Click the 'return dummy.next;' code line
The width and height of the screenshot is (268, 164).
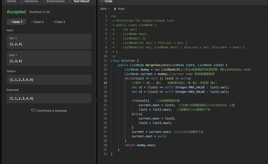pyautogui.click(x=140, y=145)
